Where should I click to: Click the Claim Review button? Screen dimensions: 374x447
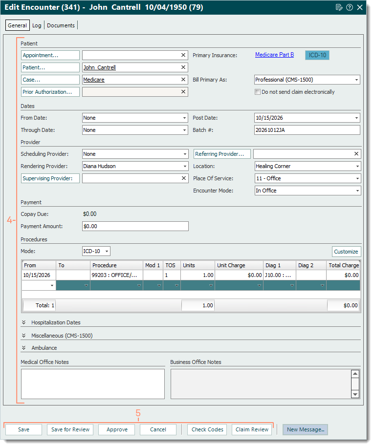(x=252, y=429)
